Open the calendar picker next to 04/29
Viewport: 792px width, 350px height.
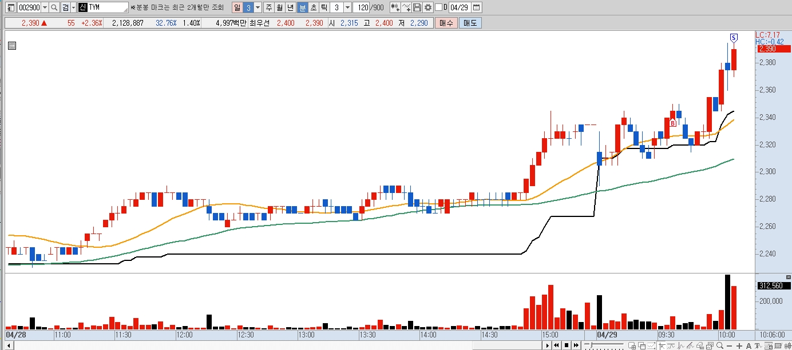click(477, 7)
